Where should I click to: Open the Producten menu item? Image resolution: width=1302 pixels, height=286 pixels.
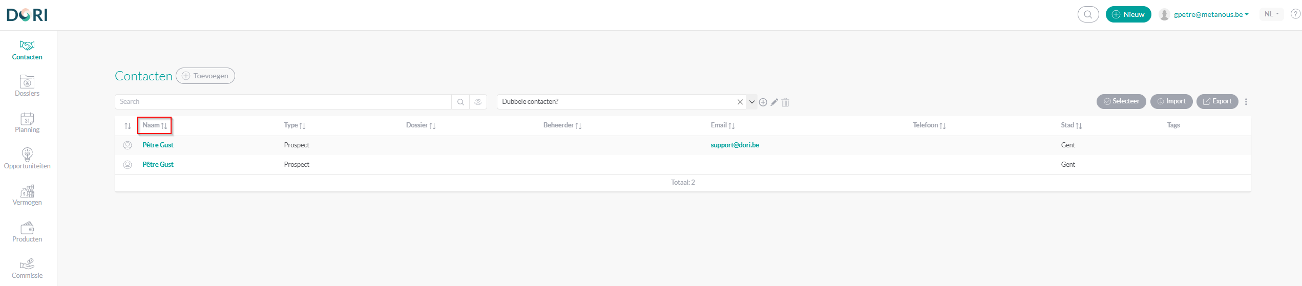tap(27, 232)
